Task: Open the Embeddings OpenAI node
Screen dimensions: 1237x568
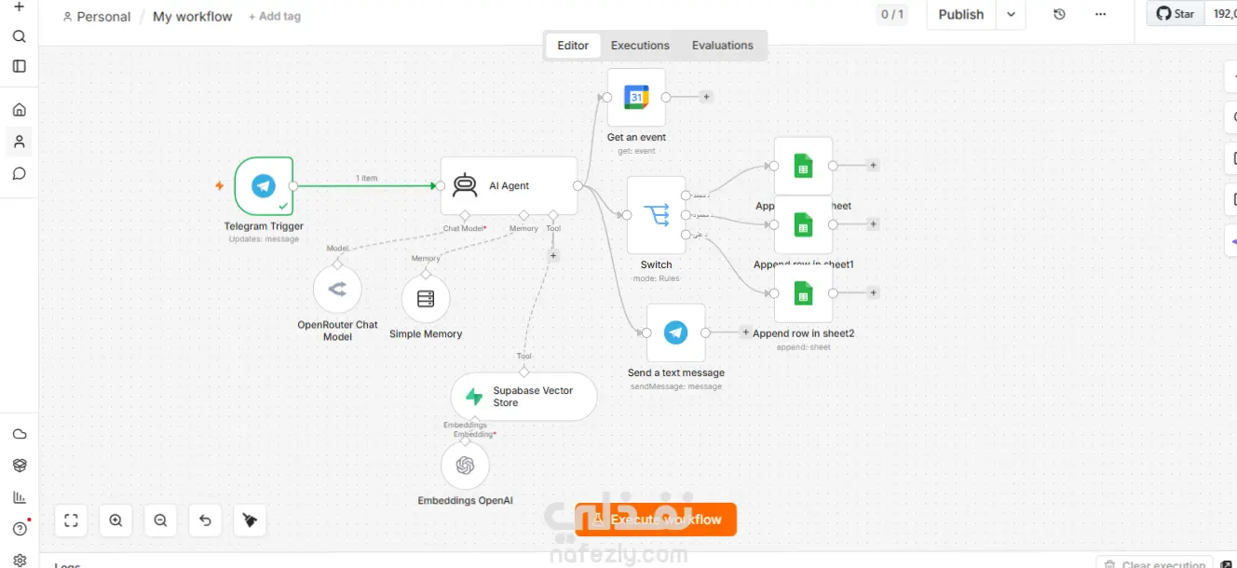Action: [465, 466]
